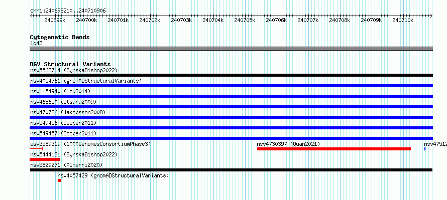Select the blue nsv549456 variant bar

click(231, 128)
